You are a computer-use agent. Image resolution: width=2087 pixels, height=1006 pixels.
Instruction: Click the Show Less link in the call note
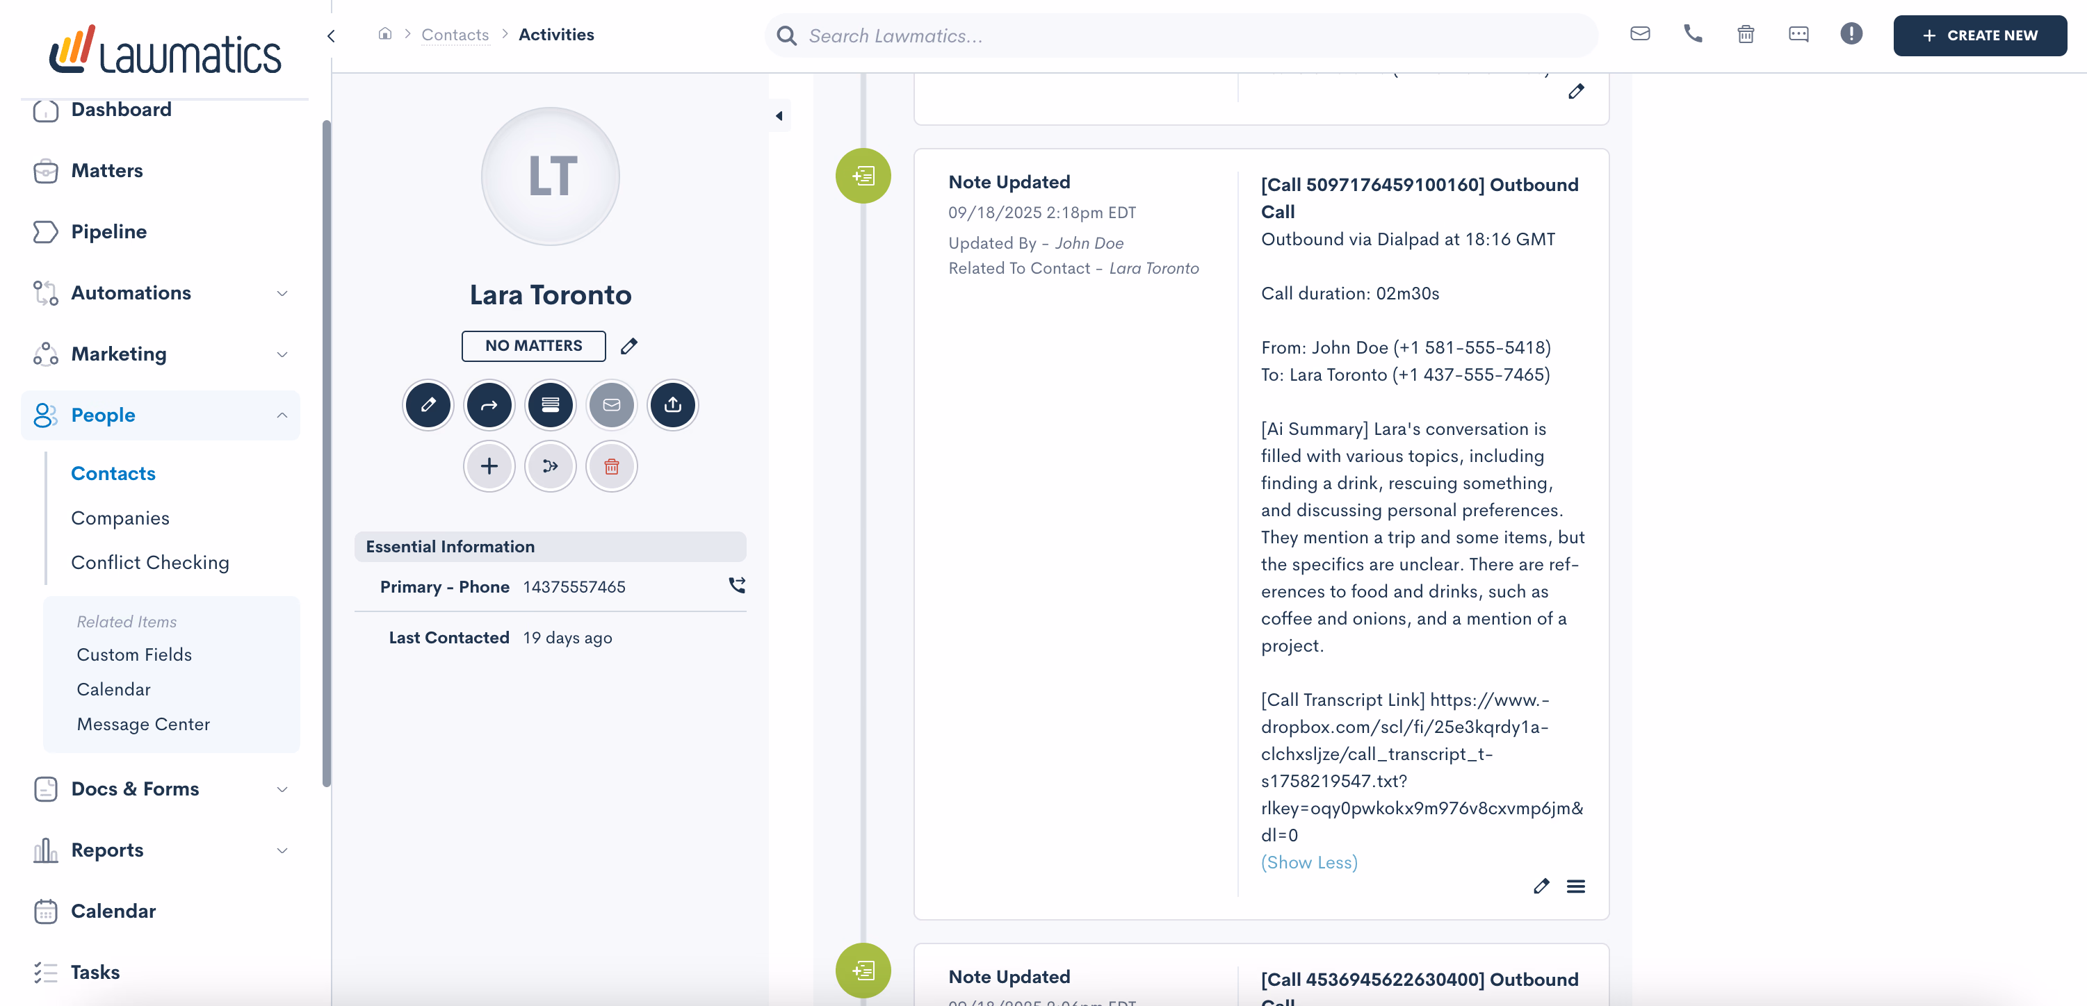pyautogui.click(x=1308, y=862)
